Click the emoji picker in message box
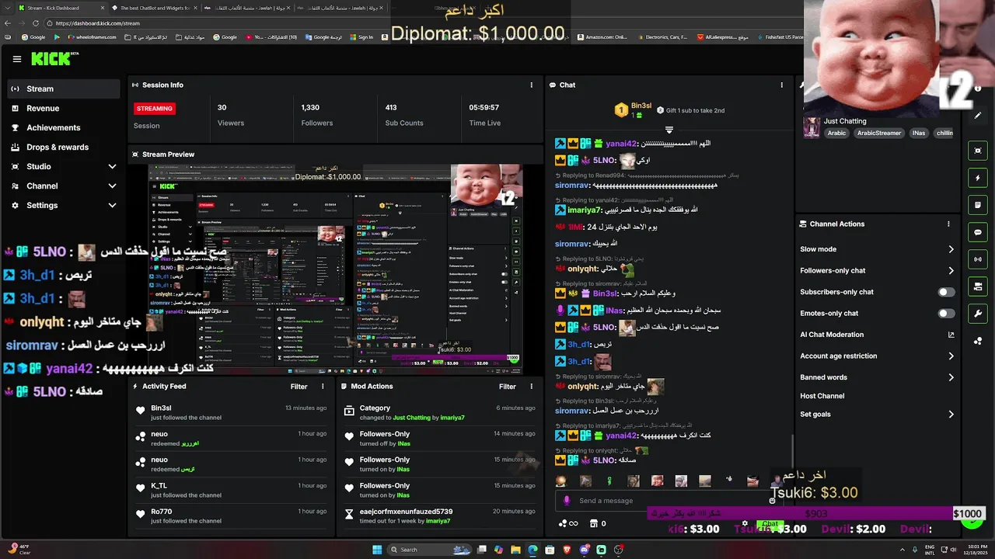This screenshot has width=995, height=559. pyautogui.click(x=772, y=501)
